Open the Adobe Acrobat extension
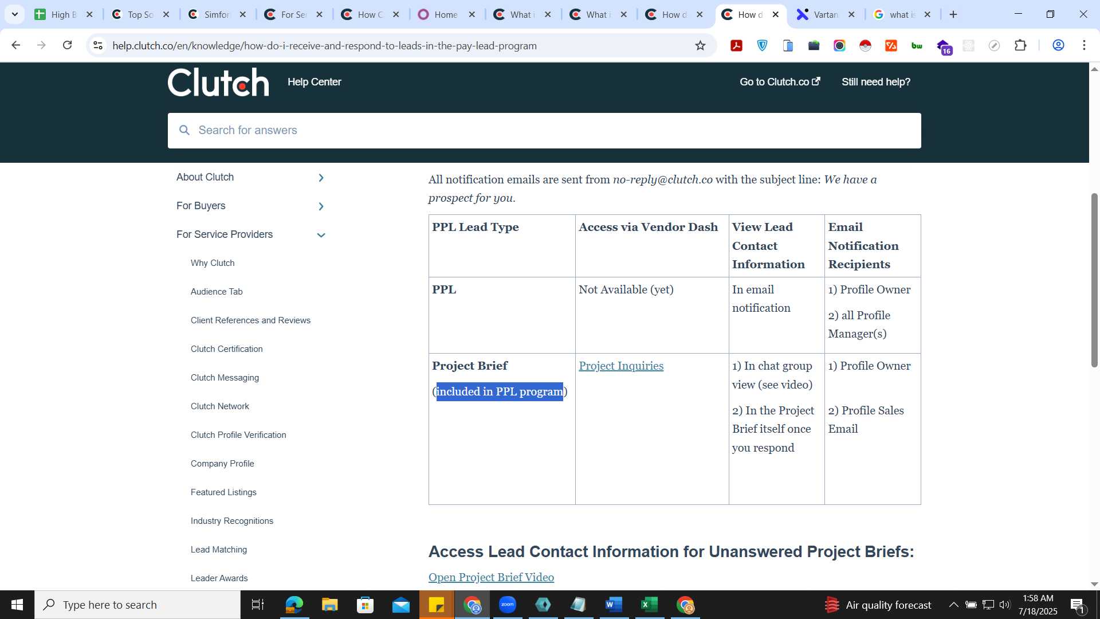Screen dimensions: 1100x619 point(737,45)
